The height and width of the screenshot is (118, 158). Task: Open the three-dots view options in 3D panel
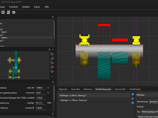click(52, 77)
